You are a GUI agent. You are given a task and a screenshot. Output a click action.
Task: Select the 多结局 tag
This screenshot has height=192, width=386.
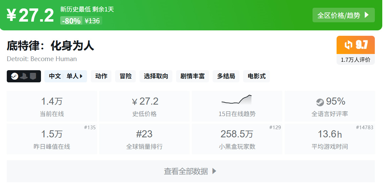click(x=226, y=76)
